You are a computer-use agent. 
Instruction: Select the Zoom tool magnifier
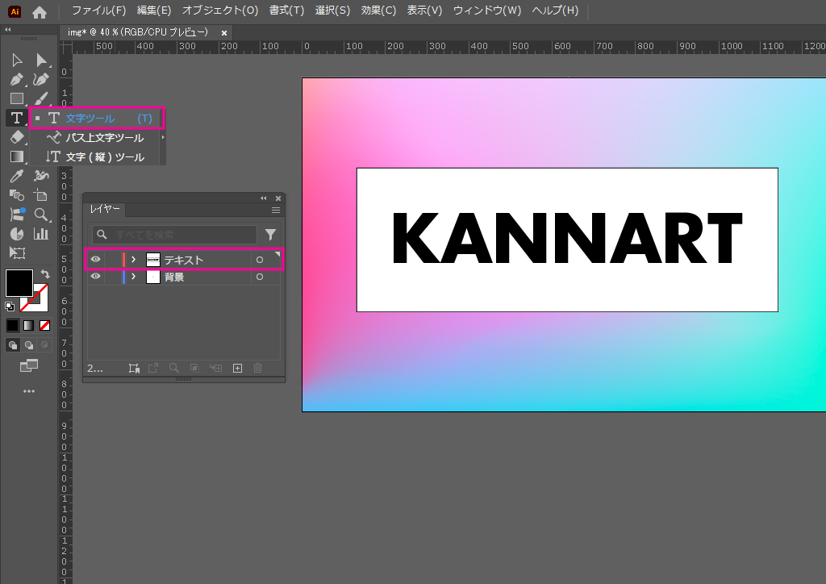click(x=41, y=215)
